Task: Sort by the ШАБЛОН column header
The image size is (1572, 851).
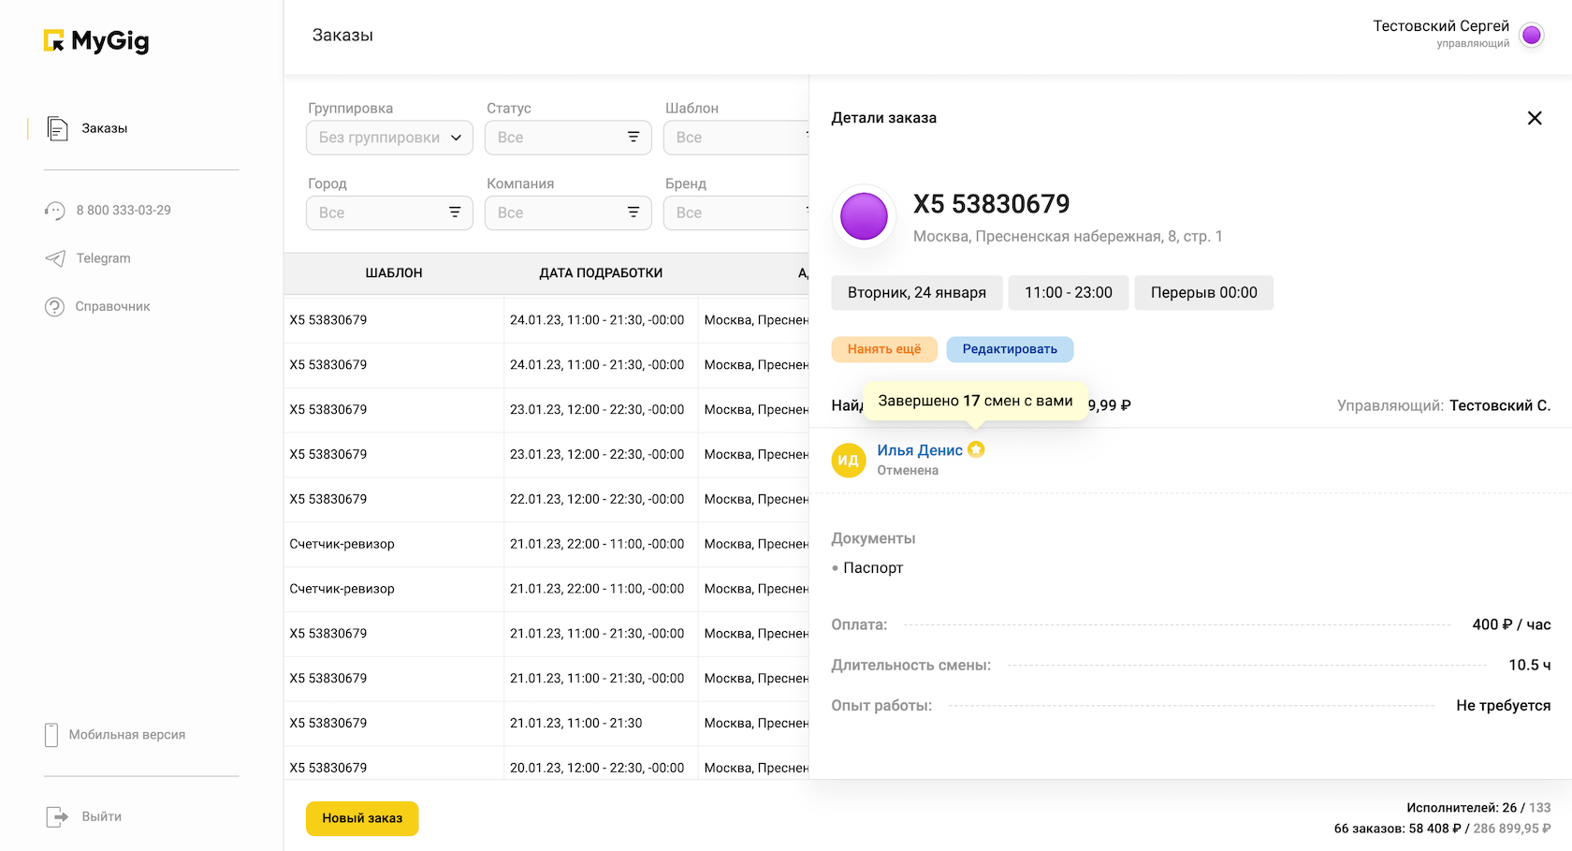Action: click(394, 273)
